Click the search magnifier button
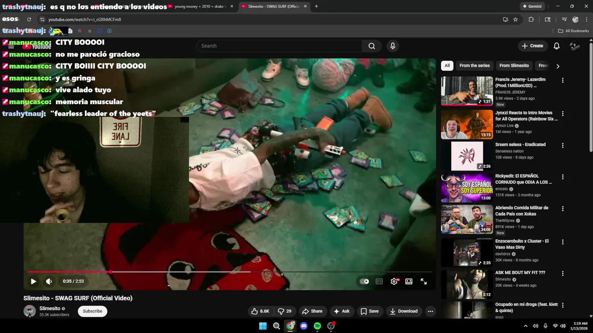Screen dimensions: 593x333 click(372, 46)
